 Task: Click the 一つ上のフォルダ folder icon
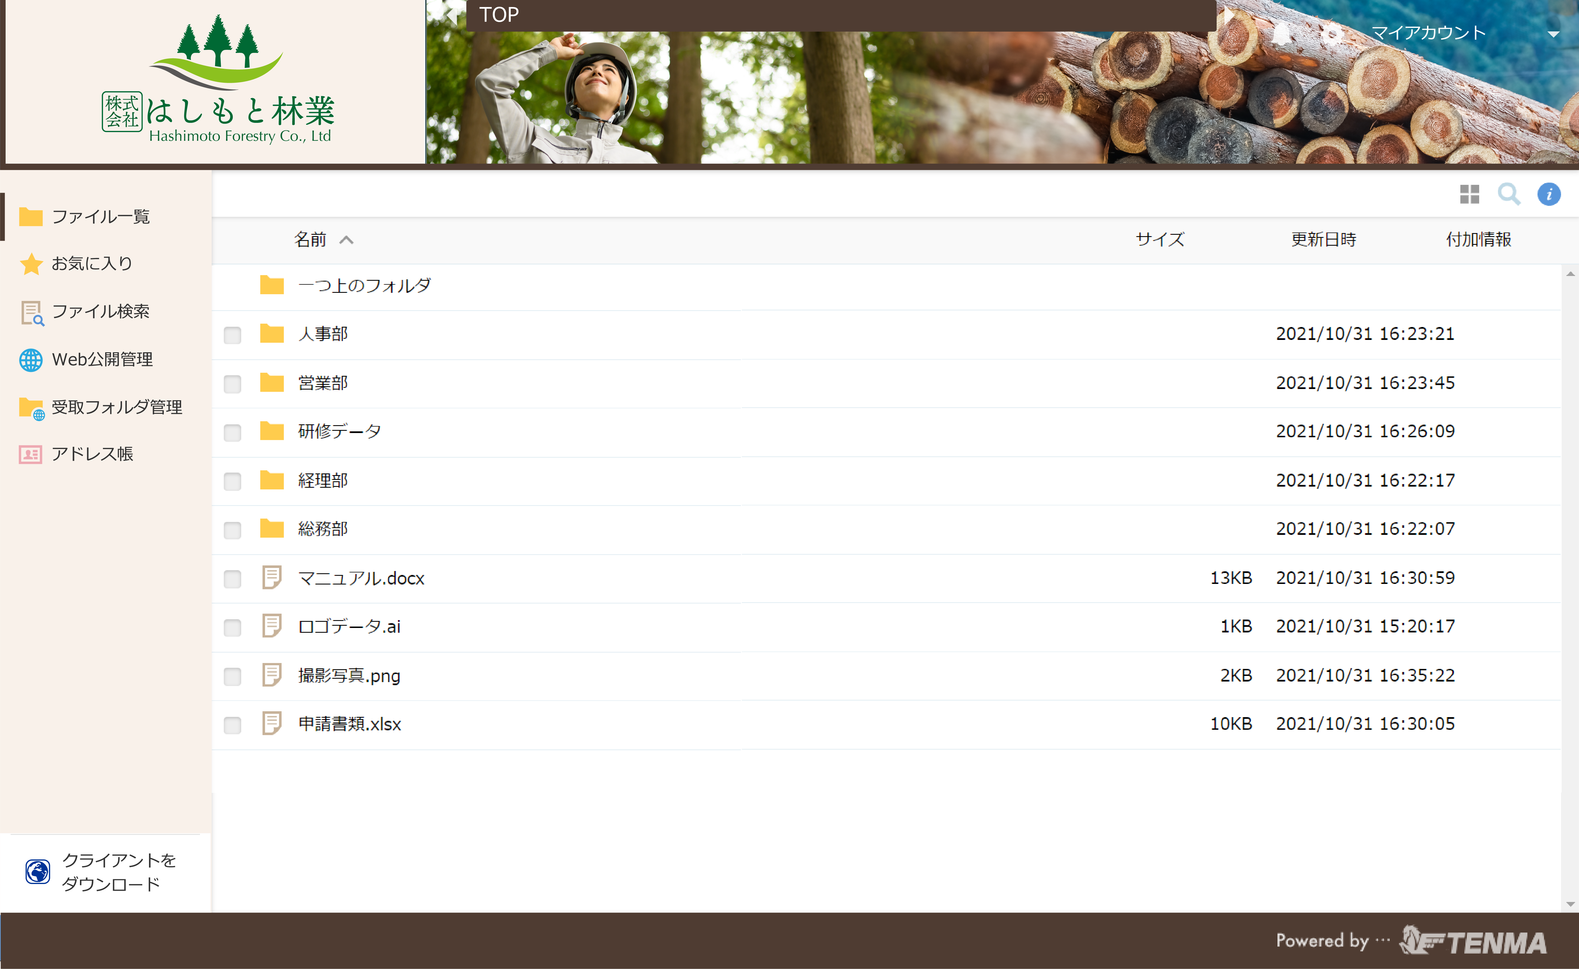pyautogui.click(x=272, y=285)
